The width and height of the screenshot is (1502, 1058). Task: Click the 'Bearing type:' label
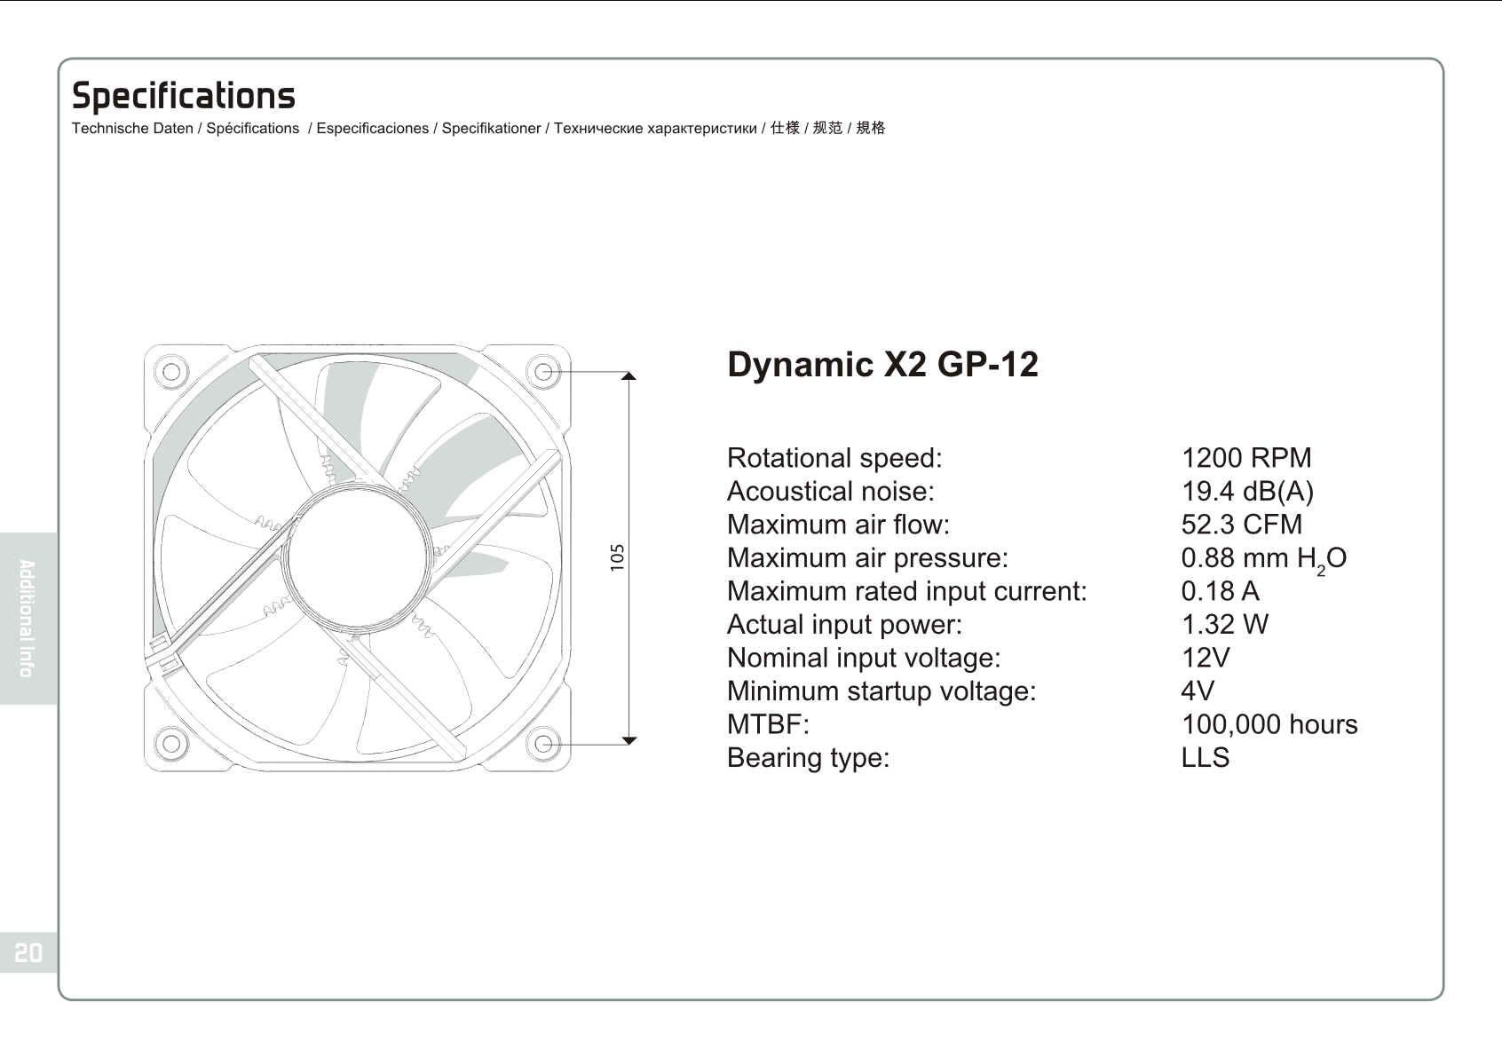pyautogui.click(x=808, y=758)
